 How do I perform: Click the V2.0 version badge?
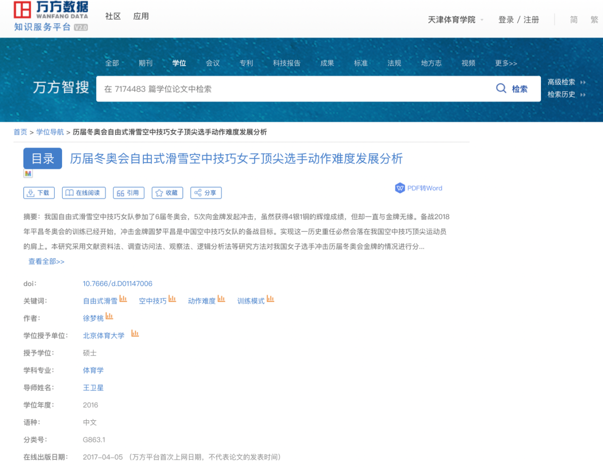81,28
